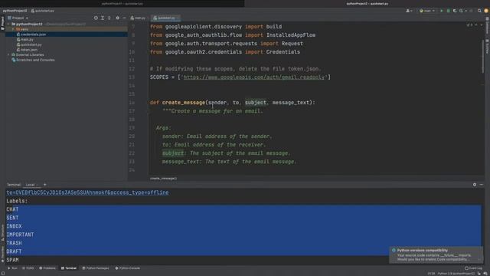
Task: Add a new terminal session with the plus icon
Action: (44, 185)
